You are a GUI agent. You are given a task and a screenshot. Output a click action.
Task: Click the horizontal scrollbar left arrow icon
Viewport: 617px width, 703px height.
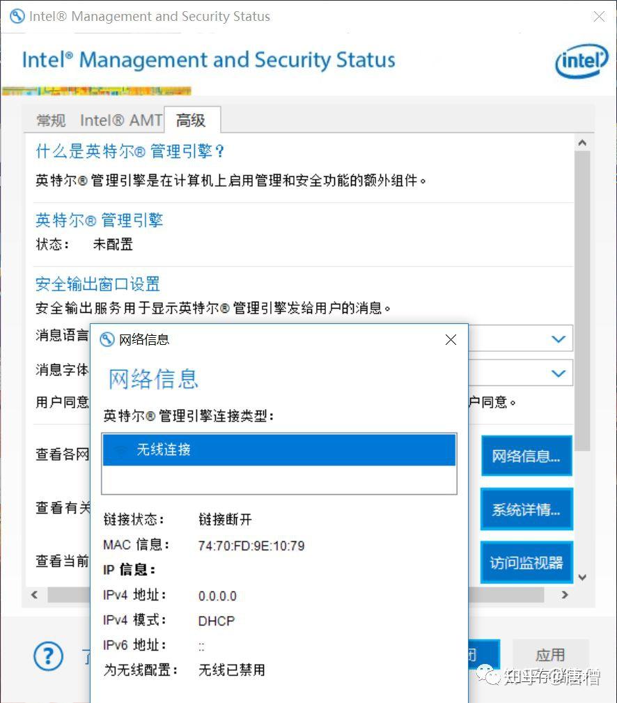[x=34, y=594]
